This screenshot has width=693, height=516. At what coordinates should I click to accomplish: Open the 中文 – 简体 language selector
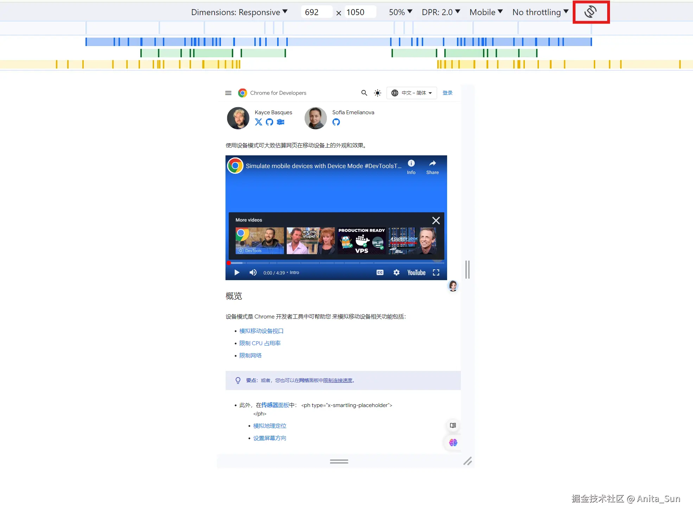point(412,93)
